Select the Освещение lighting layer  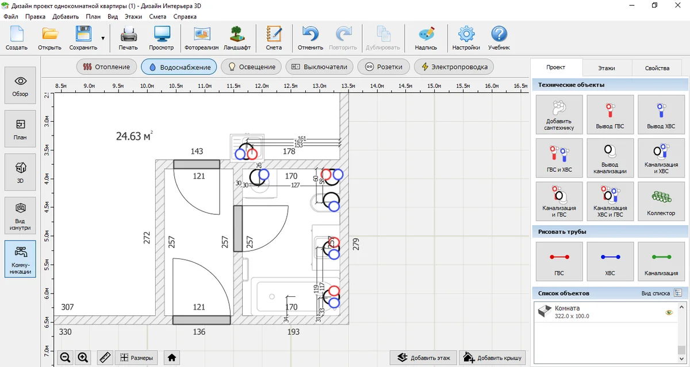coord(251,67)
